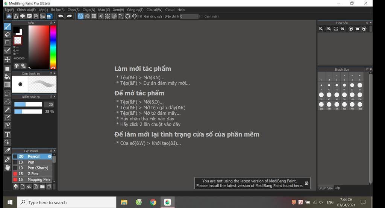Open the Điều chỉnh dropdown
Viewport: 385px width, 208px height.
[189, 17]
